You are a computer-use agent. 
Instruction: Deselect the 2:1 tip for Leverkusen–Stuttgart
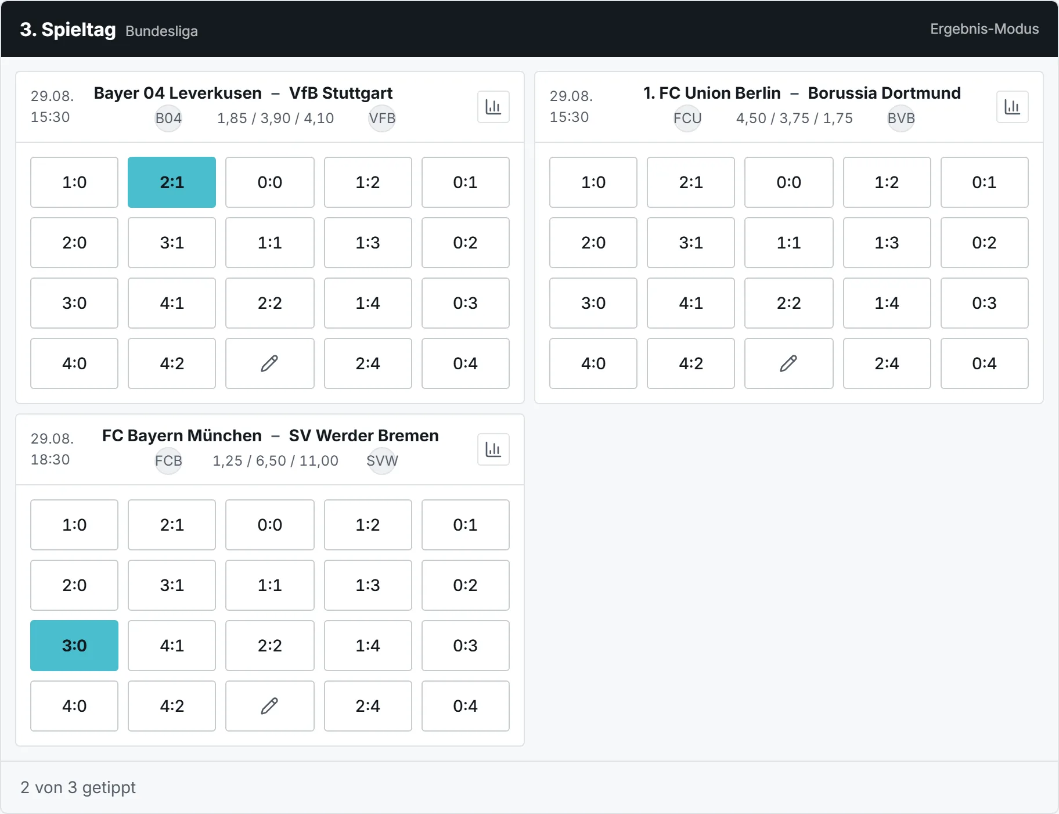[x=172, y=182]
